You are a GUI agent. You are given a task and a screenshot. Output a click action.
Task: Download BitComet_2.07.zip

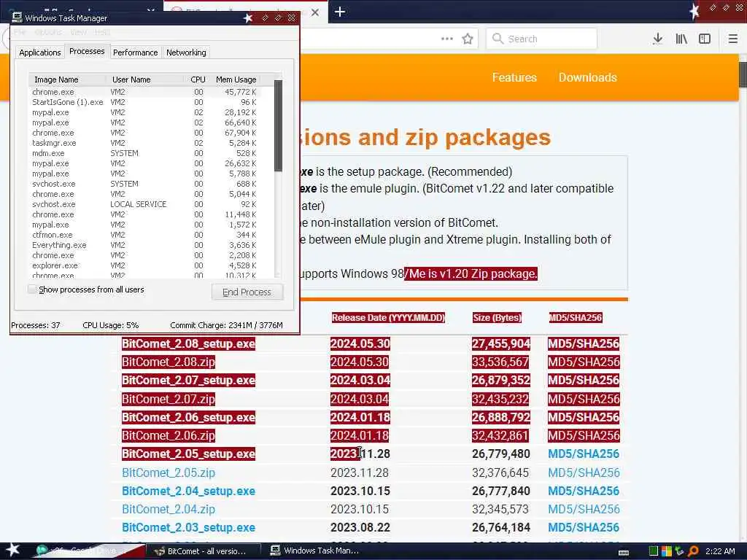pyautogui.click(x=169, y=399)
